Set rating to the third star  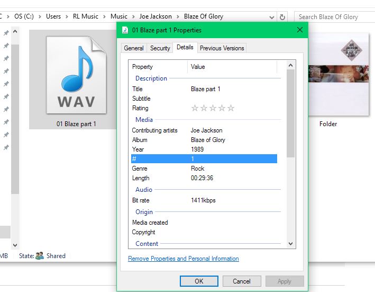pyautogui.click(x=213, y=108)
